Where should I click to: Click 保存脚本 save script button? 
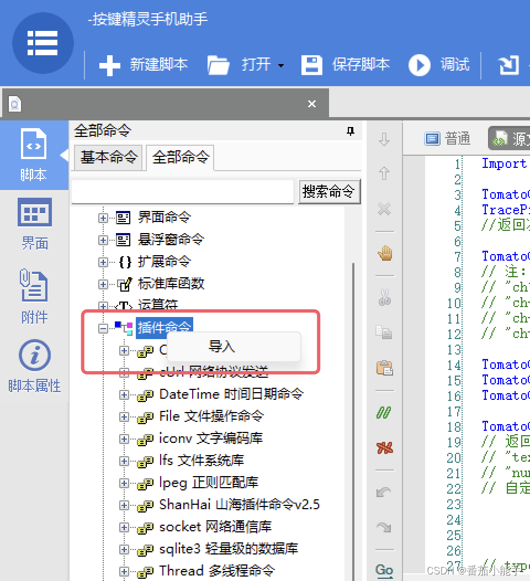point(345,65)
